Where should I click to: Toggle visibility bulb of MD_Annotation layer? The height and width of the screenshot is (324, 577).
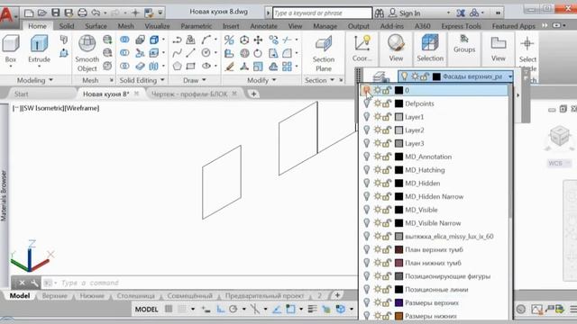367,157
